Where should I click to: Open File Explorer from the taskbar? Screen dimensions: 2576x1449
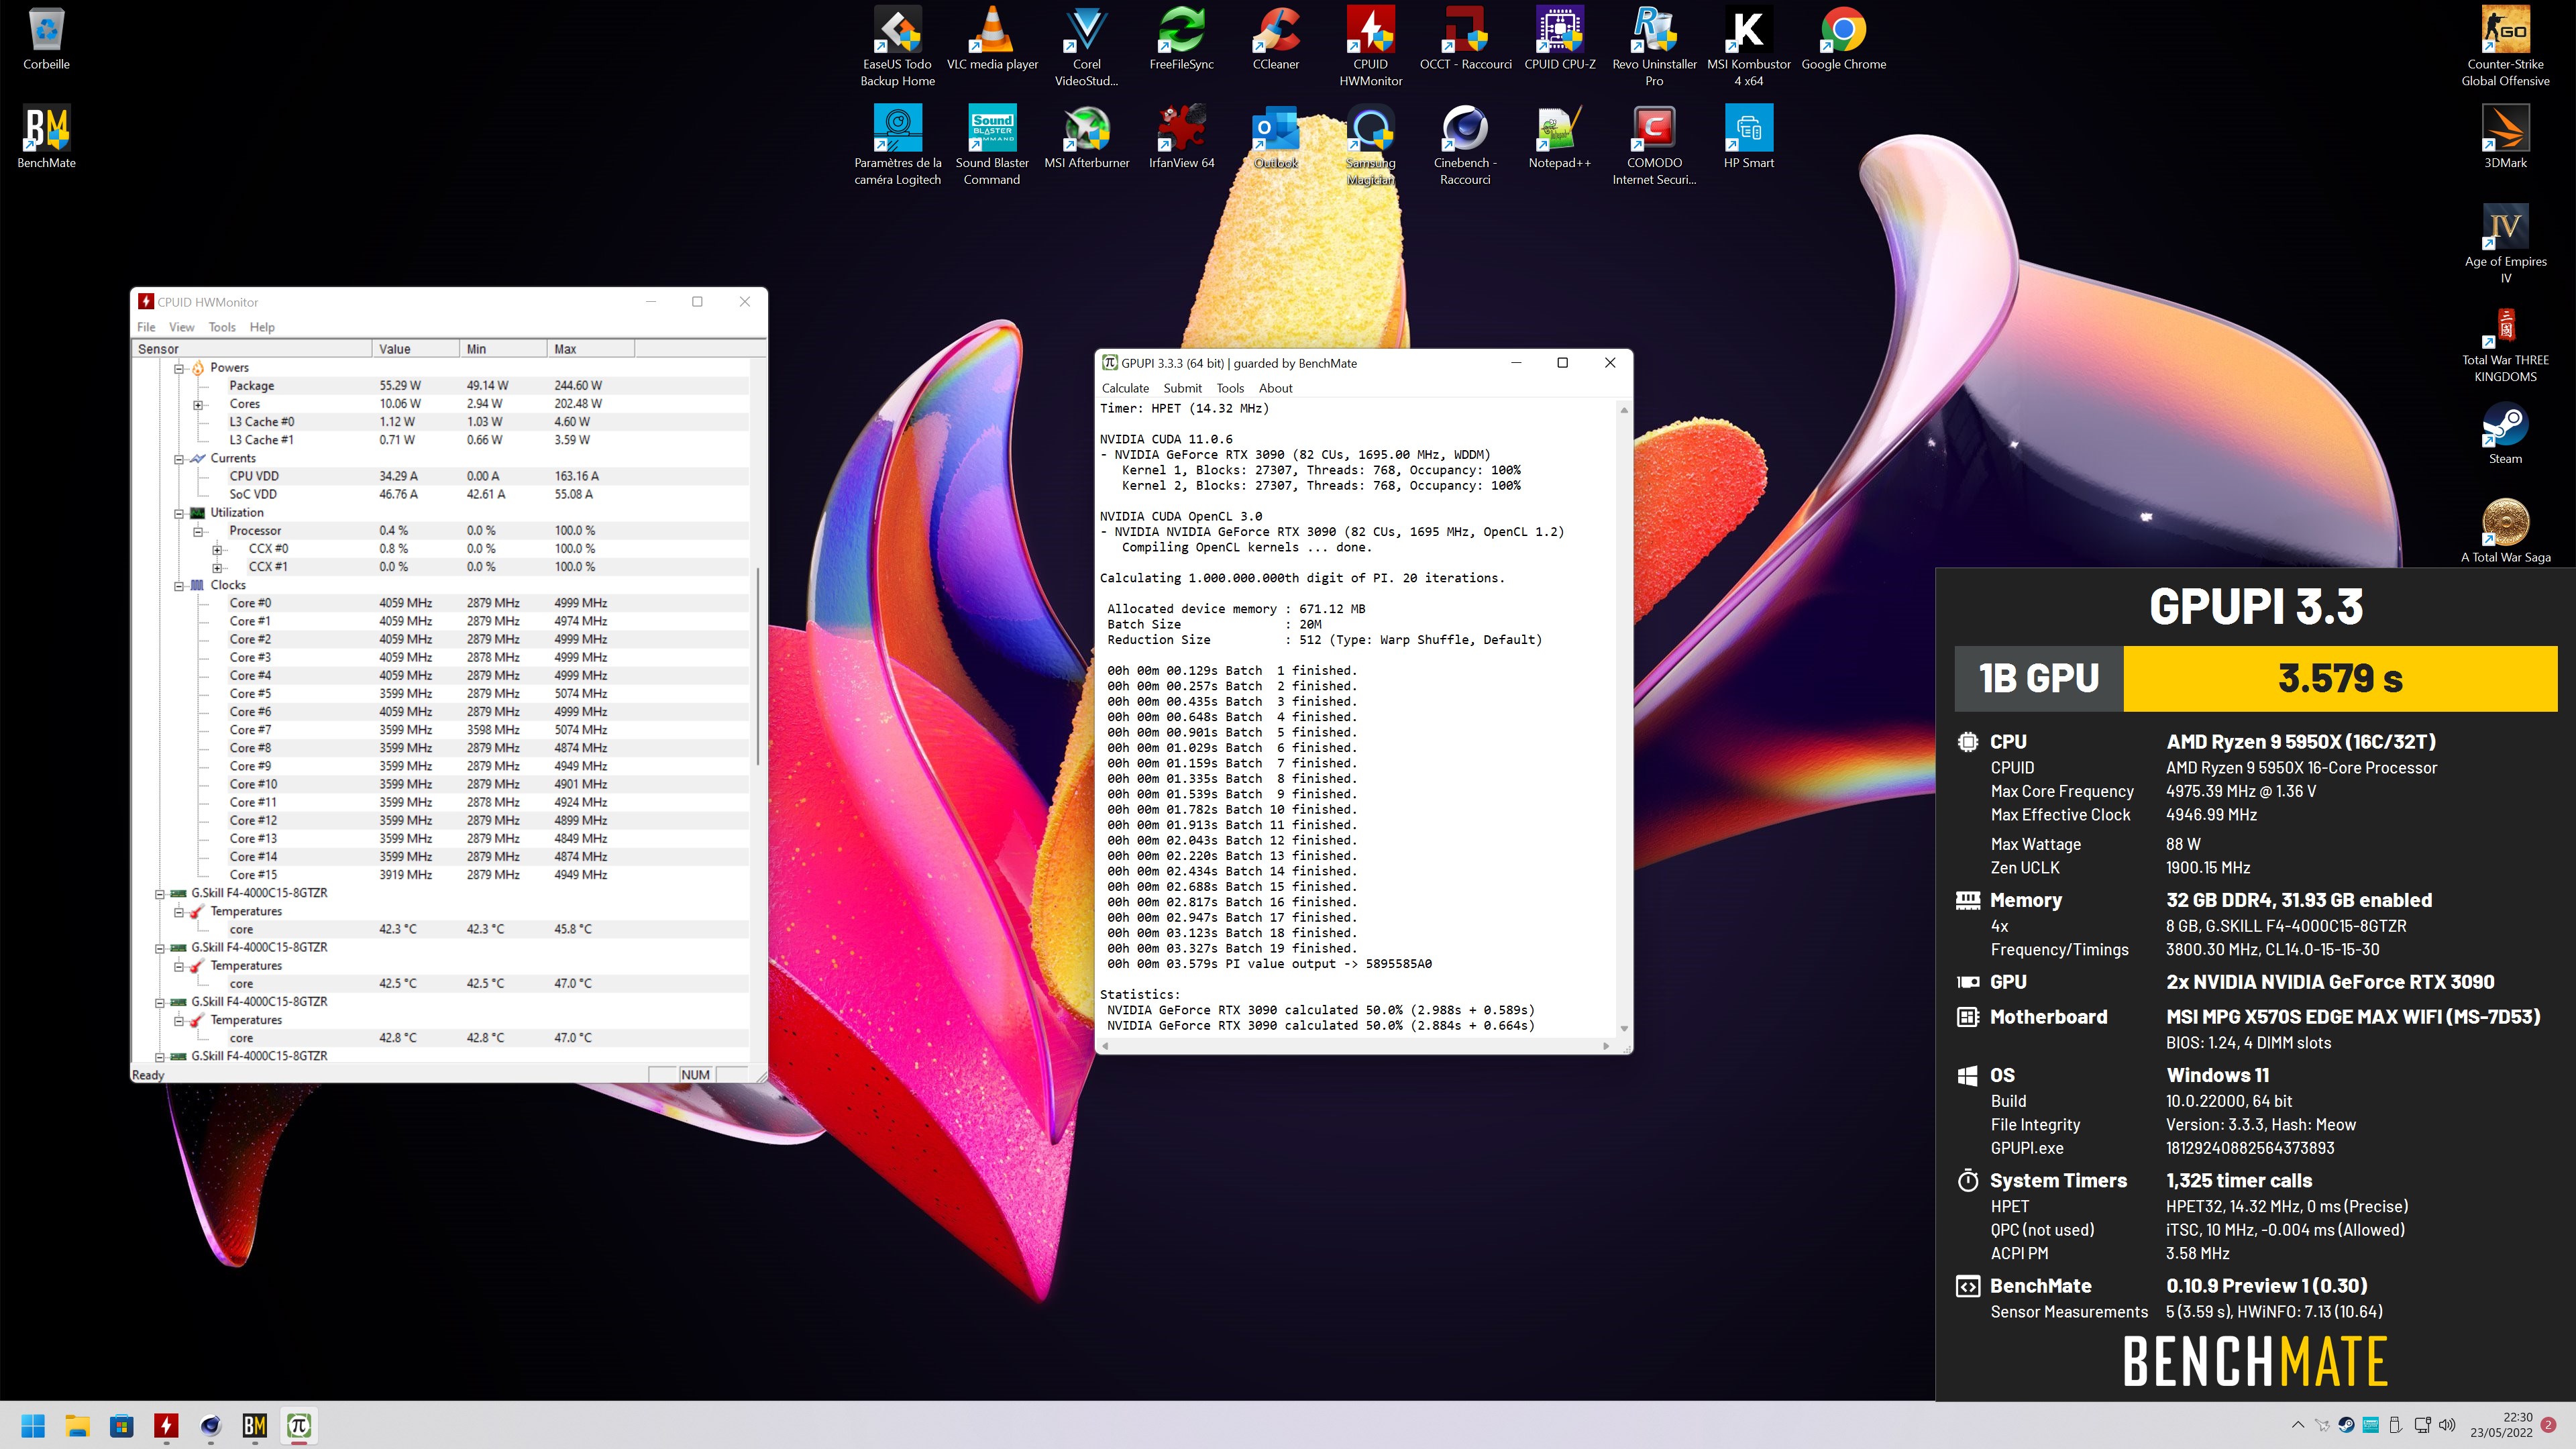pos(77,1425)
